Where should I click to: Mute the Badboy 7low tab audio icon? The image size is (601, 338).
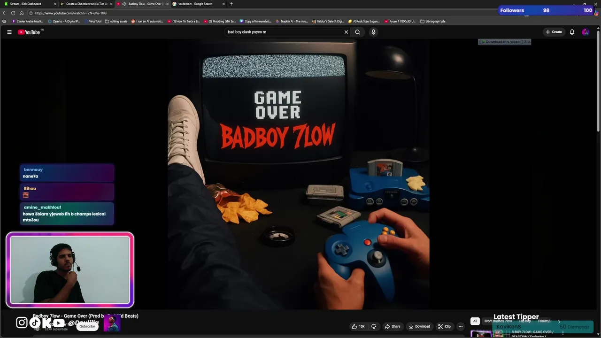coord(124,4)
